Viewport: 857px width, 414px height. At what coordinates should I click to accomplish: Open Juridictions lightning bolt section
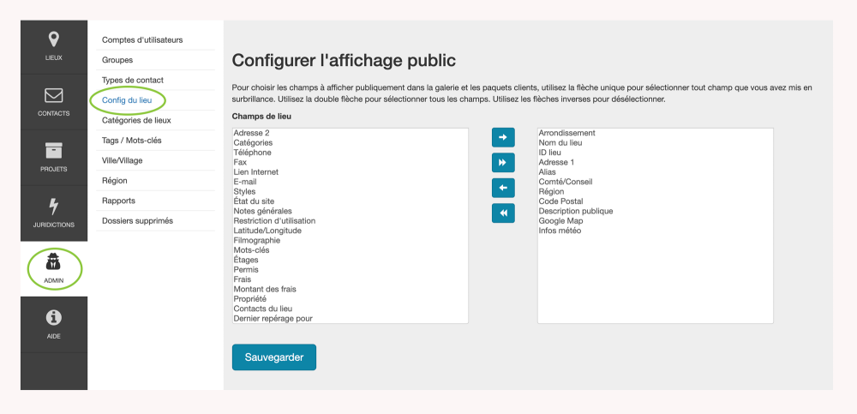point(54,213)
